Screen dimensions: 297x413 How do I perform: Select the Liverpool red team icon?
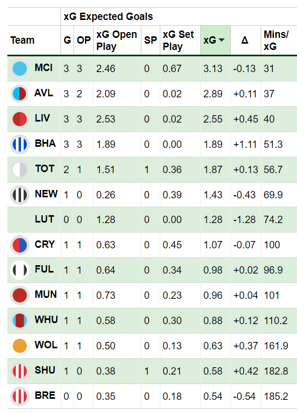coord(20,119)
